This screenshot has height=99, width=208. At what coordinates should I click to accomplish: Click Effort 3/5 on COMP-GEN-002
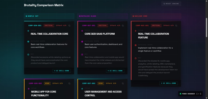click(x=58, y=83)
